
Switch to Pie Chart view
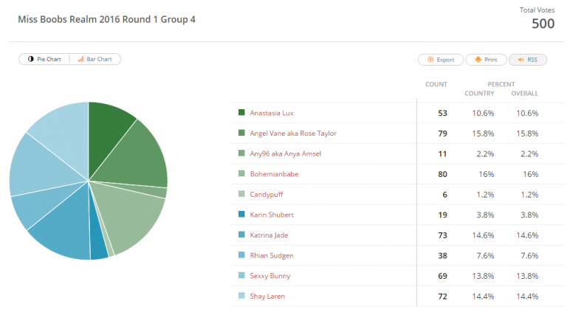(44, 59)
